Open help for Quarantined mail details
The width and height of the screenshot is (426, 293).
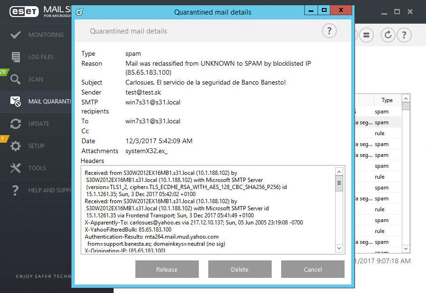pos(329,31)
